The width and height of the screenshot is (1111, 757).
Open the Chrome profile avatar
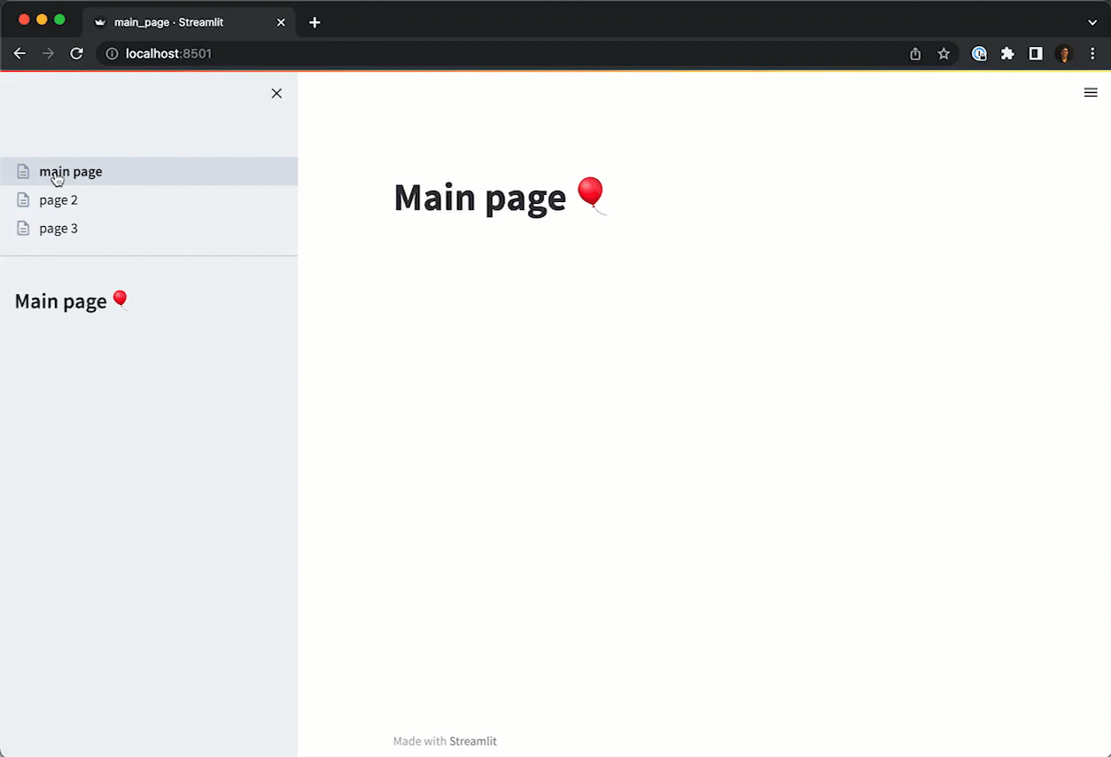click(1064, 54)
